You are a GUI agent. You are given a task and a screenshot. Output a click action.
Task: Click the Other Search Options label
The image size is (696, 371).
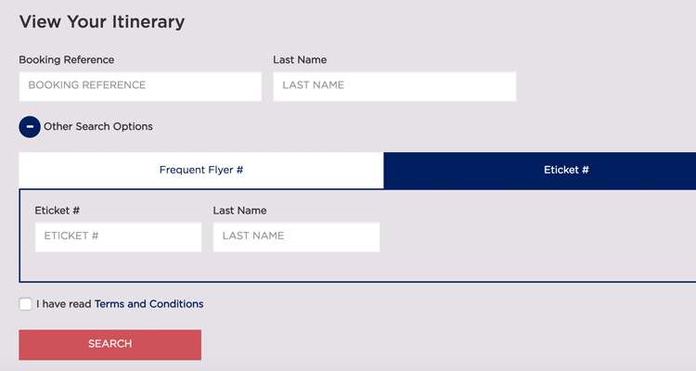point(98,127)
